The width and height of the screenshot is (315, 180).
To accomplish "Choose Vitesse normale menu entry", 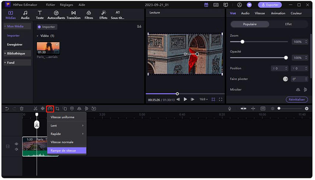I will point(67,142).
